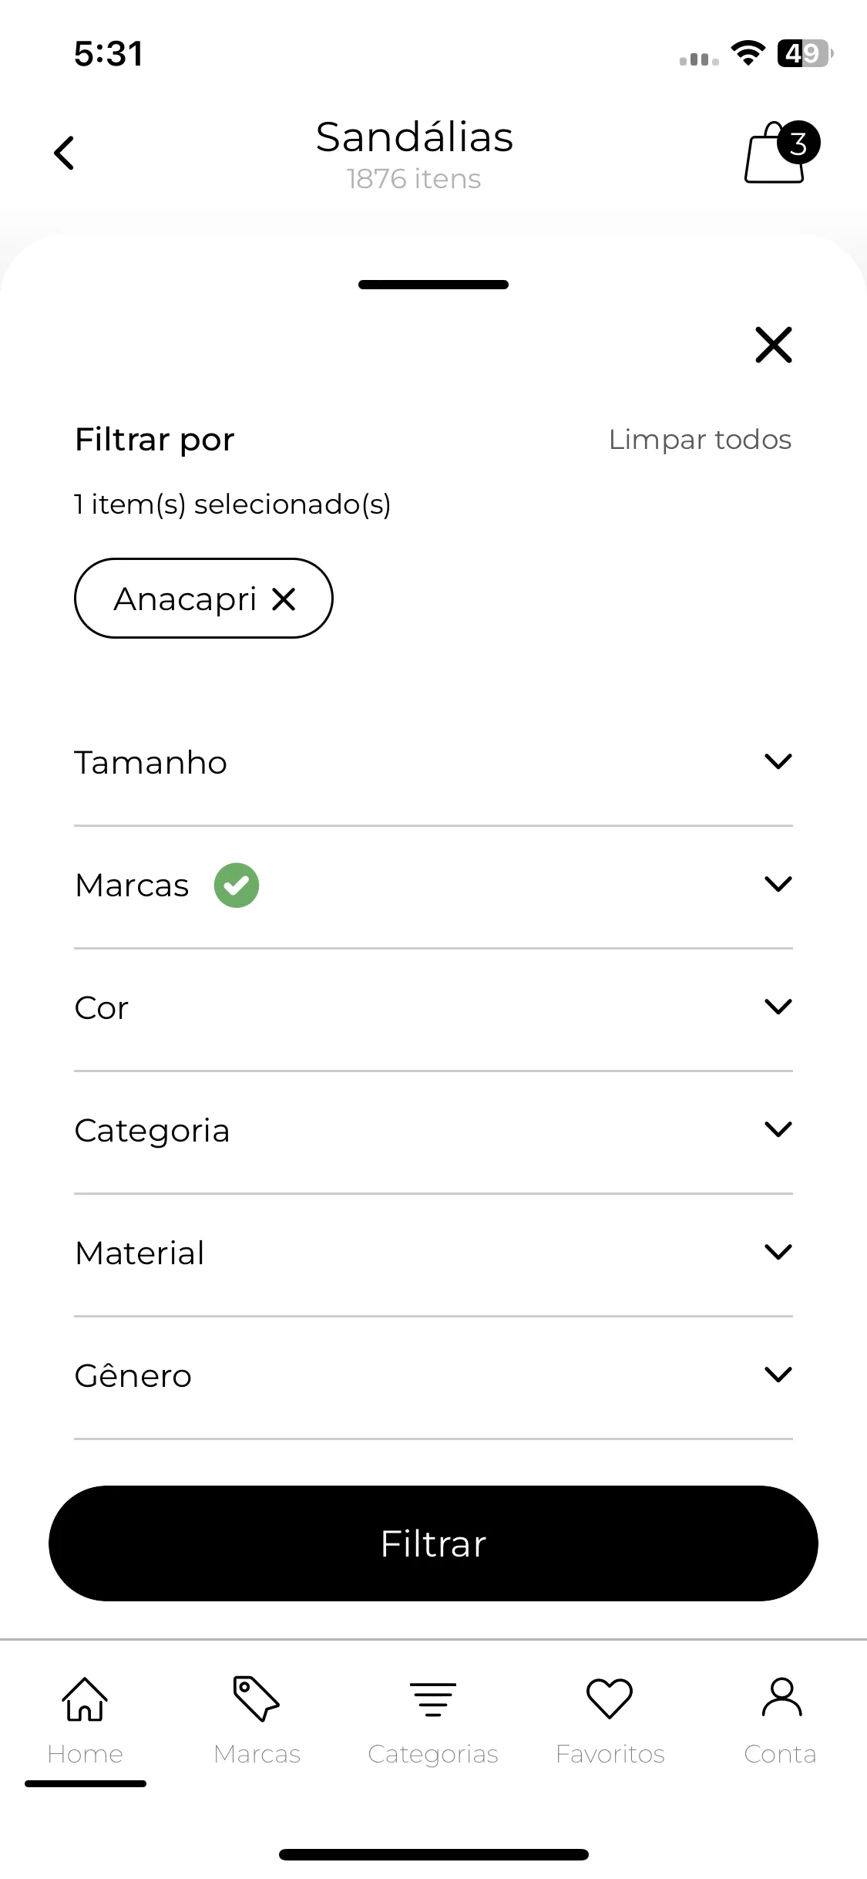The image size is (867, 1879).
Task: Open Conta profile icon
Action: (781, 1697)
